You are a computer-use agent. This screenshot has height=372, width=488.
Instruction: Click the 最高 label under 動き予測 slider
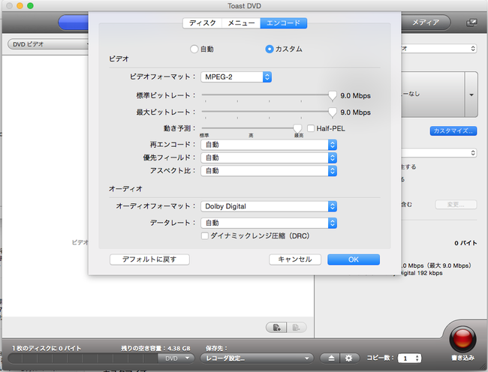[x=299, y=136]
